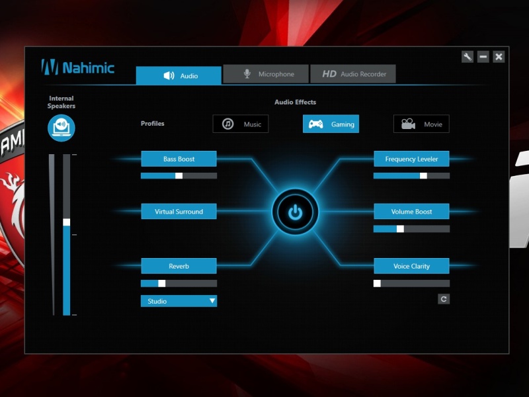Toggle the Virtual Surround effect

point(179,211)
